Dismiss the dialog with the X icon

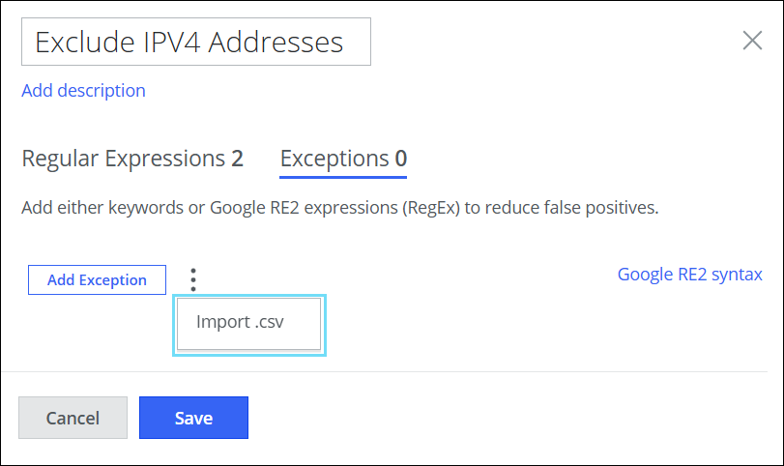coord(751,41)
